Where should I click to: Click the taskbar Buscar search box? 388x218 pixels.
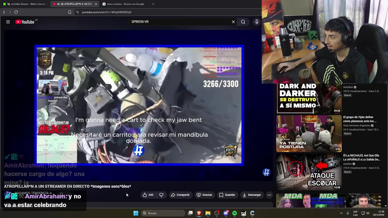[163, 213]
